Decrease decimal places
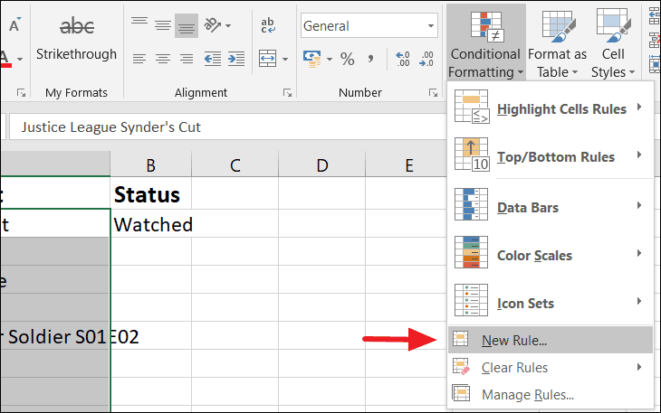 (426, 59)
